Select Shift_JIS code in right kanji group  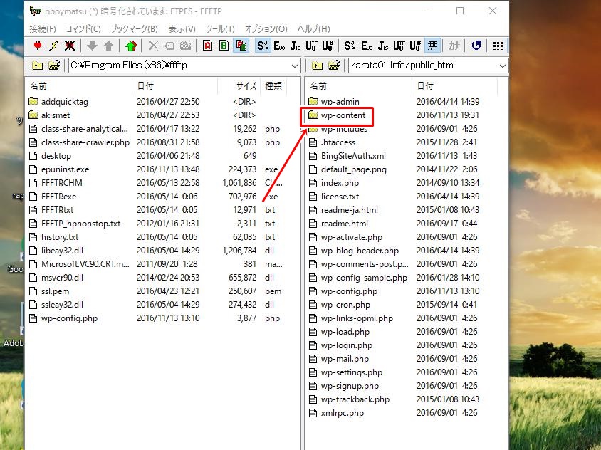[x=350, y=46]
